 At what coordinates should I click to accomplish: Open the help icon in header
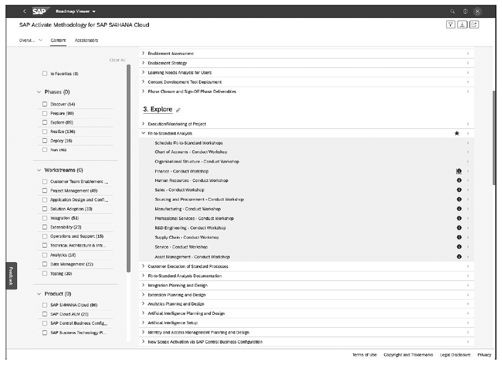point(465,11)
